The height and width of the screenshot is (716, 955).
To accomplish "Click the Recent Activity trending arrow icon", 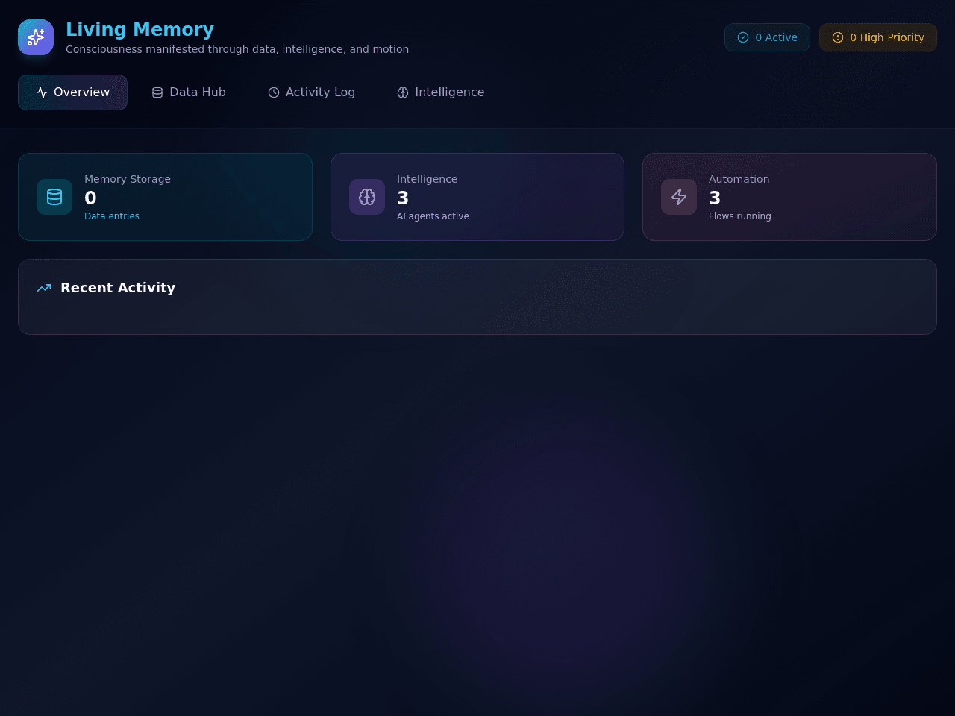I will pyautogui.click(x=44, y=288).
